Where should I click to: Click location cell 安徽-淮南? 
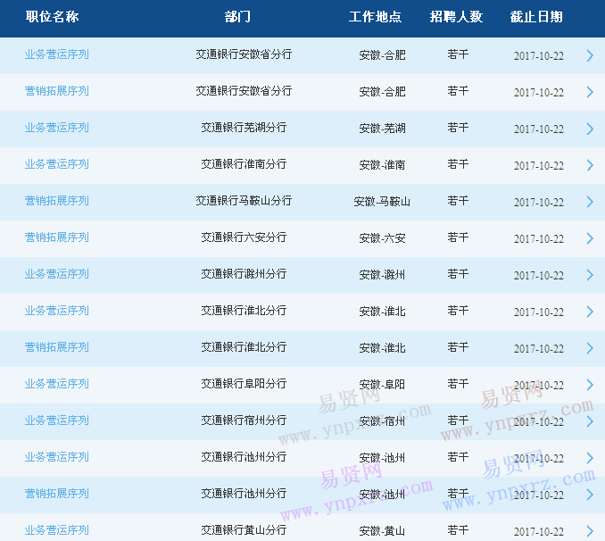point(383,165)
